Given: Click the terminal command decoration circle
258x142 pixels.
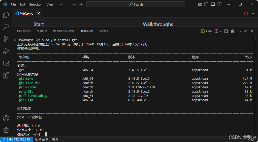Looking at the screenshot, I should pyautogui.click(x=15, y=40).
